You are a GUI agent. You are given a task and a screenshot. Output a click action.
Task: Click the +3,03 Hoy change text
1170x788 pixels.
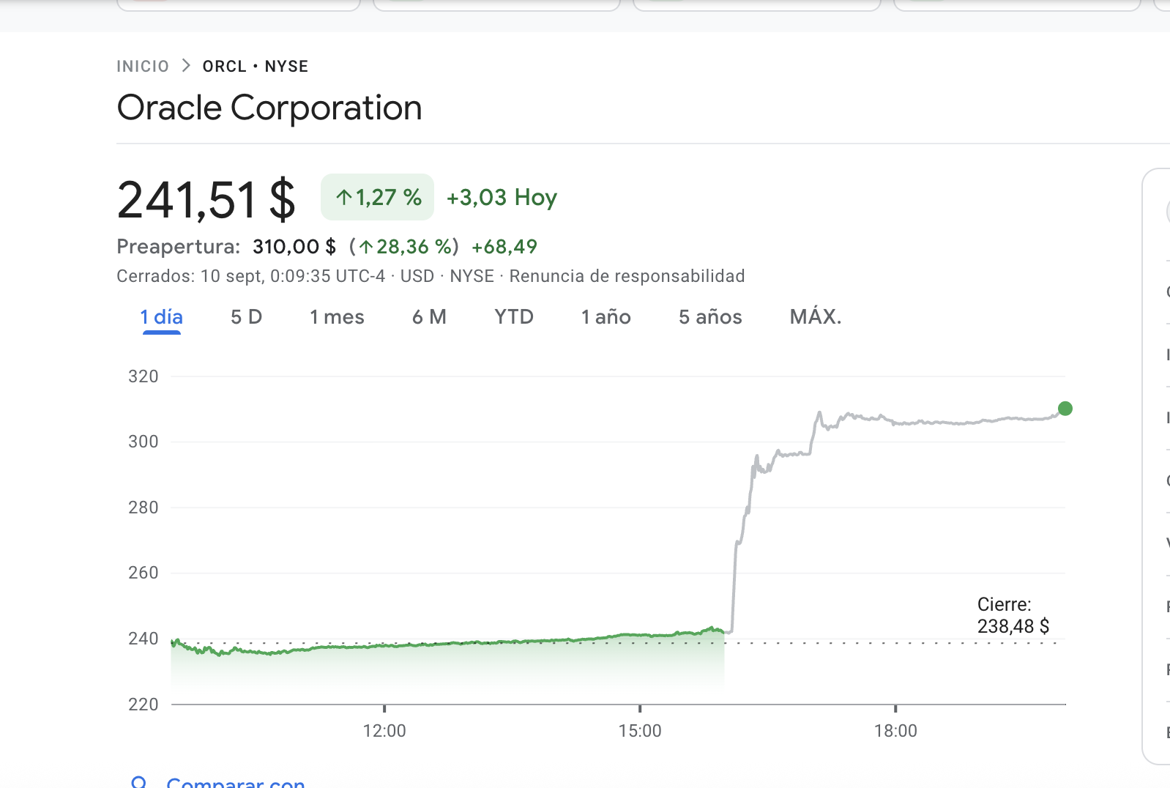[x=502, y=198]
